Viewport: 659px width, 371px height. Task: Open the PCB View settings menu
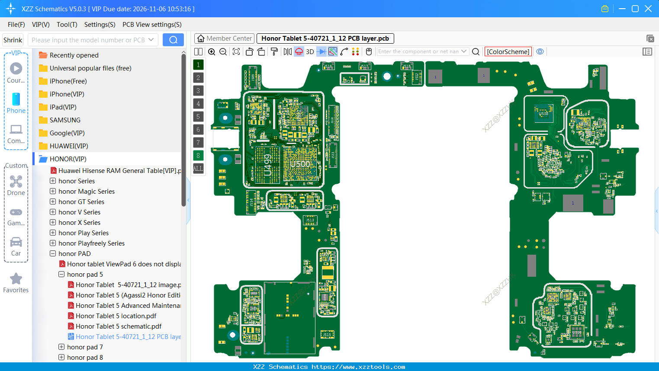[152, 25]
